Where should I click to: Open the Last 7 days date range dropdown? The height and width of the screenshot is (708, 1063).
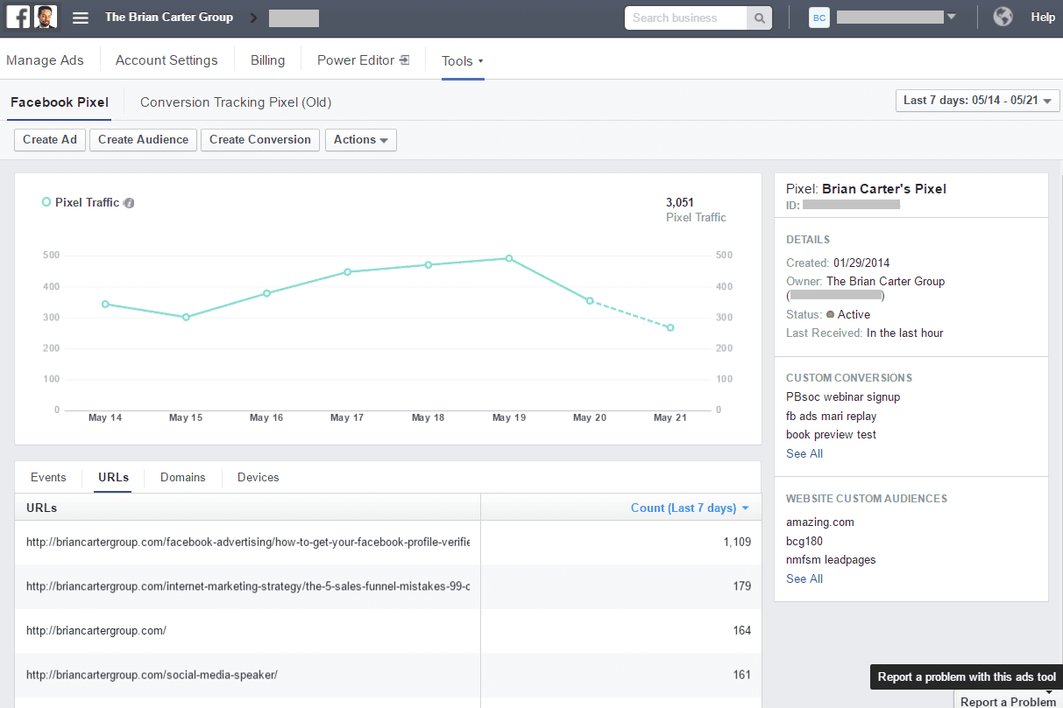tap(977, 101)
